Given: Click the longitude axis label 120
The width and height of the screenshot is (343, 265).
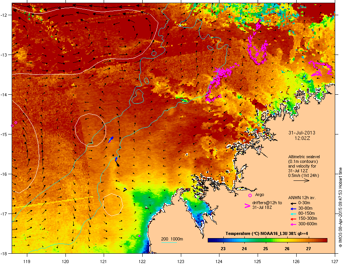Looking at the screenshot, I should click(65, 261).
